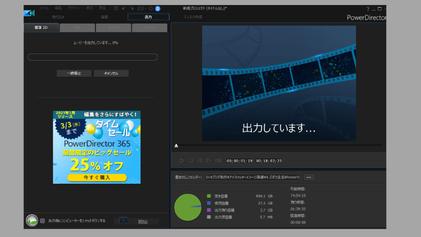Click the undo arrow in top toolbar

point(124,8)
